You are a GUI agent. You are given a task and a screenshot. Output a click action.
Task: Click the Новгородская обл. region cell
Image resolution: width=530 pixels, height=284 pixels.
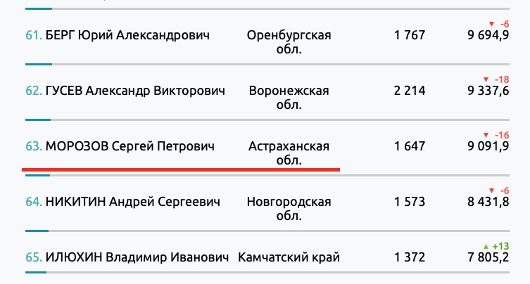tap(289, 209)
